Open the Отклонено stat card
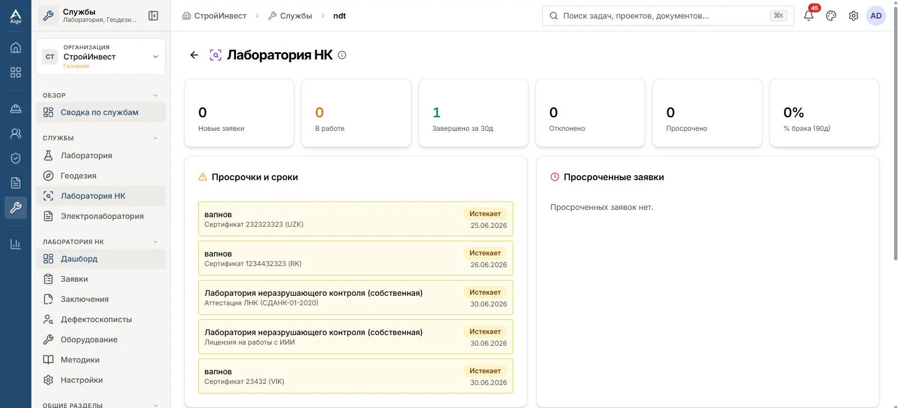Viewport: 898px width, 408px height. pyautogui.click(x=590, y=113)
